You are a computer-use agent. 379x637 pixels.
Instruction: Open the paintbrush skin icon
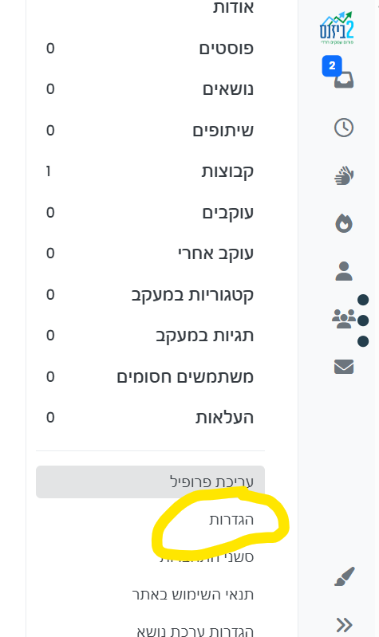pos(345,576)
